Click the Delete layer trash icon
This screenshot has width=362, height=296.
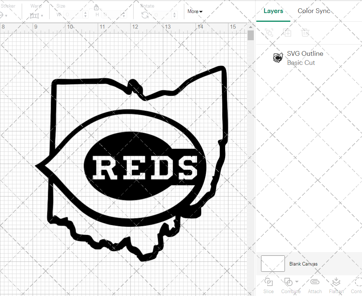point(305,33)
